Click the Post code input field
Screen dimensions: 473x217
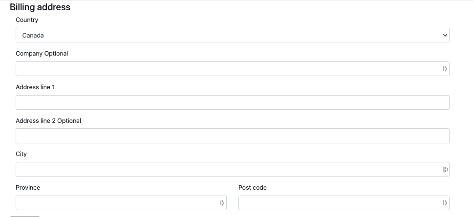click(x=339, y=203)
